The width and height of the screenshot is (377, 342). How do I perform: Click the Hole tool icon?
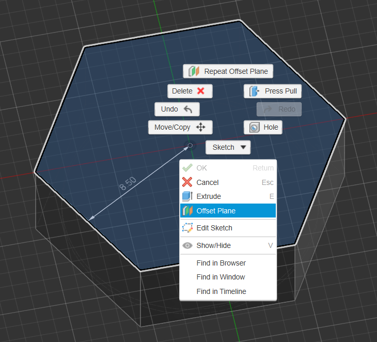coord(255,127)
